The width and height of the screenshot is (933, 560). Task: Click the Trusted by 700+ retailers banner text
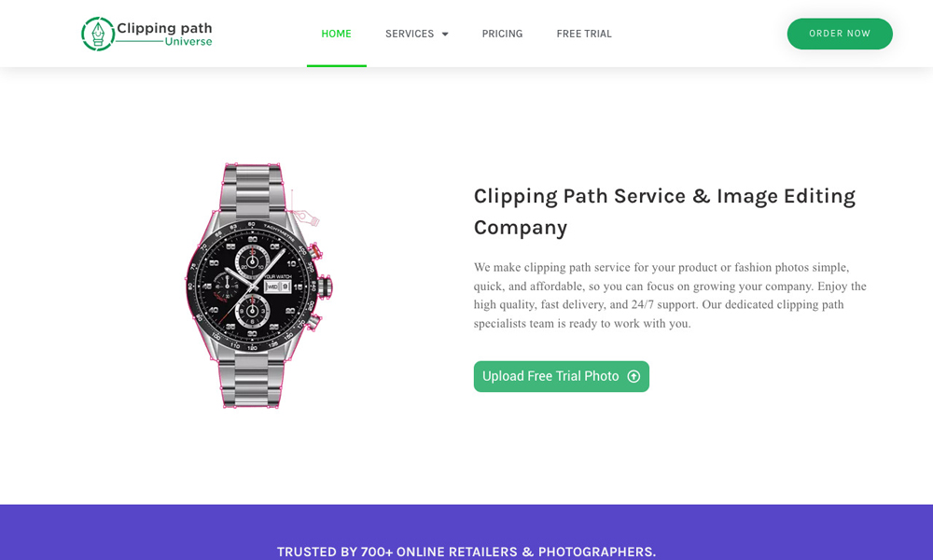click(x=466, y=552)
